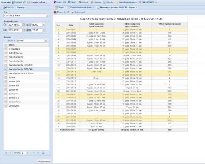Image resolution: width=205 pixels, height=164 pixels.
Task: Toggle the select-all checkbox beside Nazwa
Action: [6, 45]
